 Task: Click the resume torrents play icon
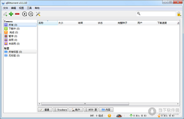pyautogui.click(x=25, y=14)
